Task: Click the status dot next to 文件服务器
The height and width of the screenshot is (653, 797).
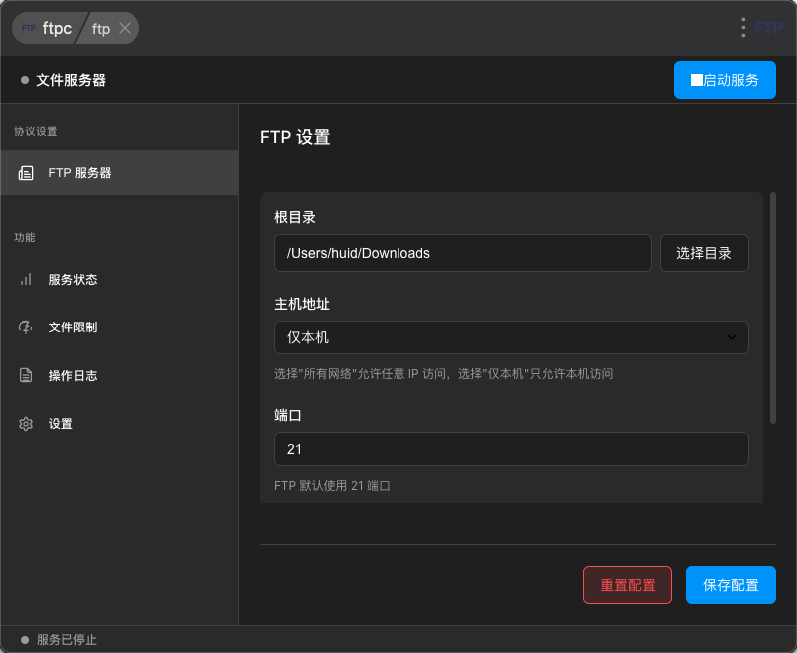Action: (24, 80)
